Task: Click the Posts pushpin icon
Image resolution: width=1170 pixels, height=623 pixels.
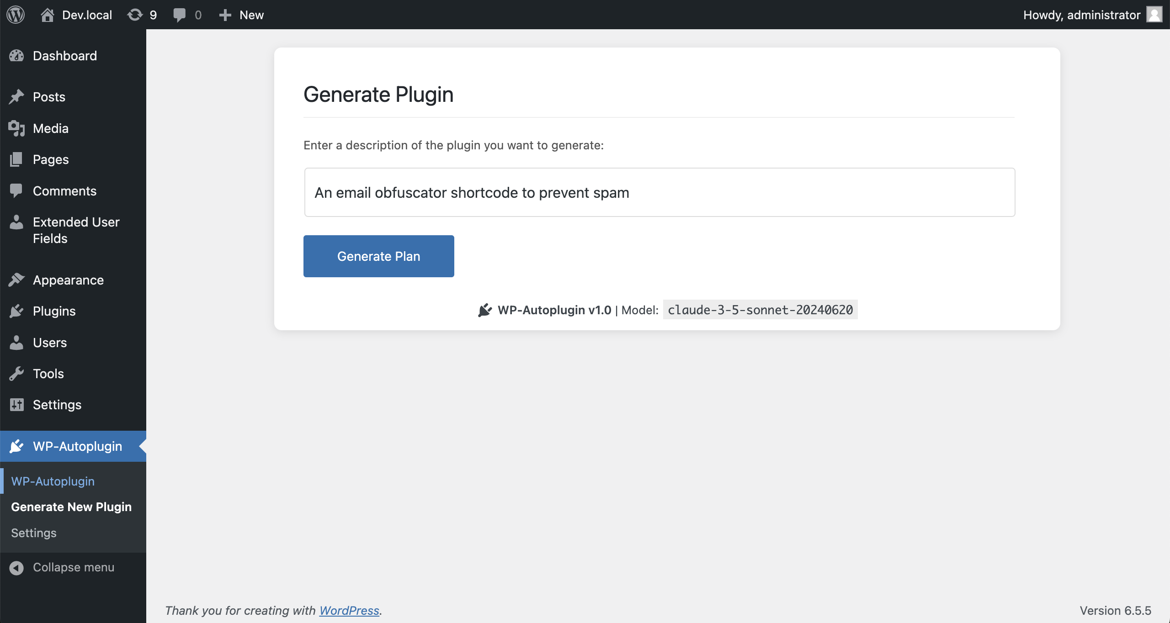Action: 16,97
